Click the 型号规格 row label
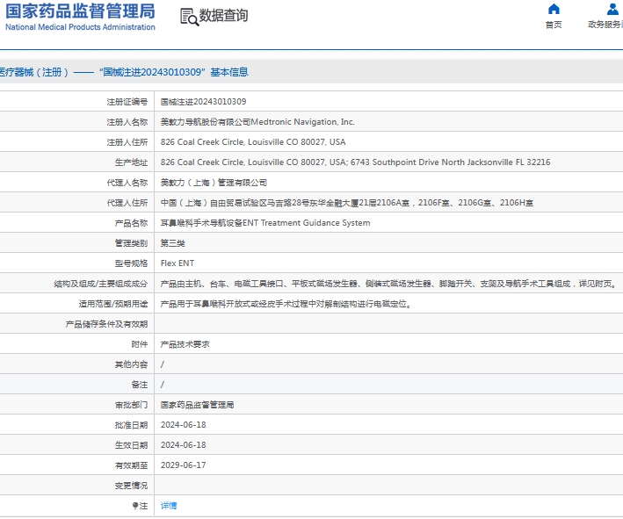The height and width of the screenshot is (519, 623). point(131,263)
